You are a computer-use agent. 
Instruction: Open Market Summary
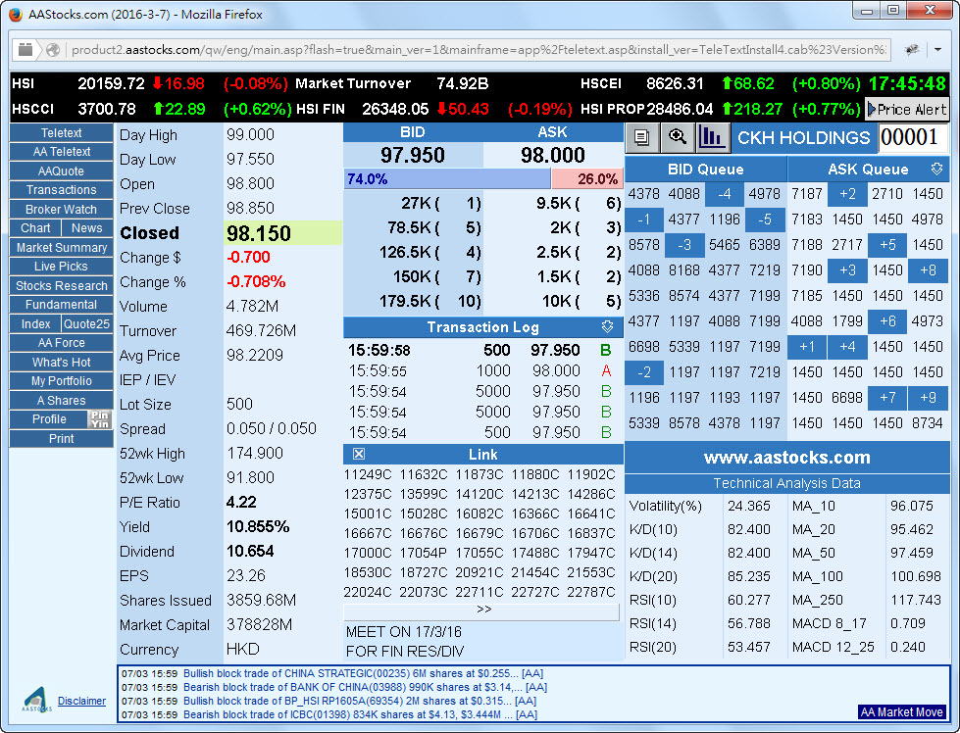pyautogui.click(x=61, y=247)
